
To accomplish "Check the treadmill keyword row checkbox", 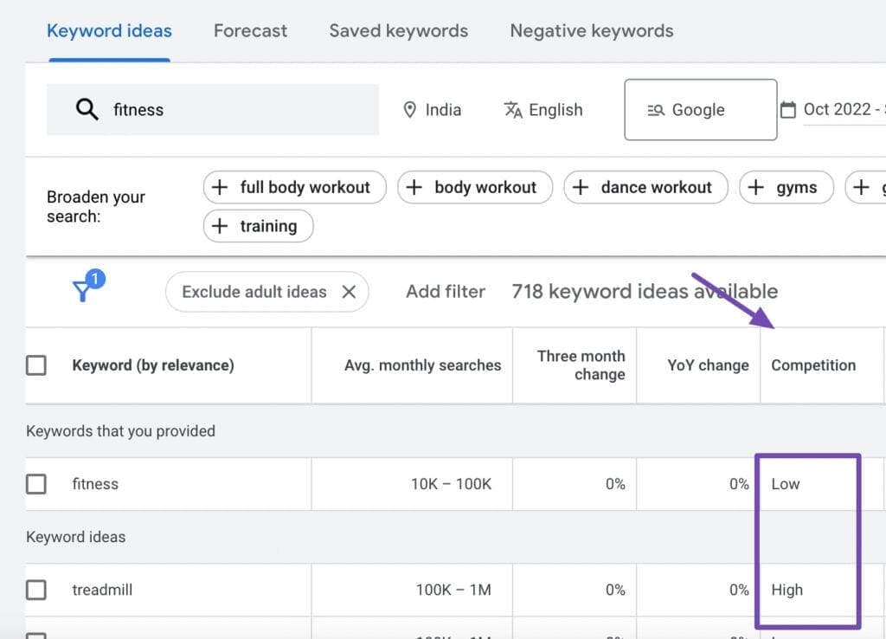I will (x=36, y=590).
